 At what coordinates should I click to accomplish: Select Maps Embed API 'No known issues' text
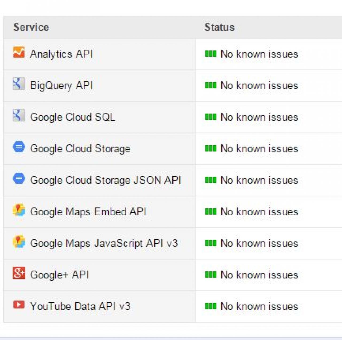(259, 212)
